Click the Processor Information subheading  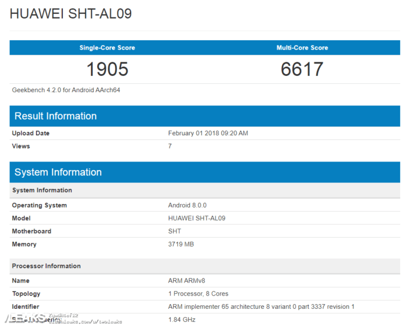[204, 266]
